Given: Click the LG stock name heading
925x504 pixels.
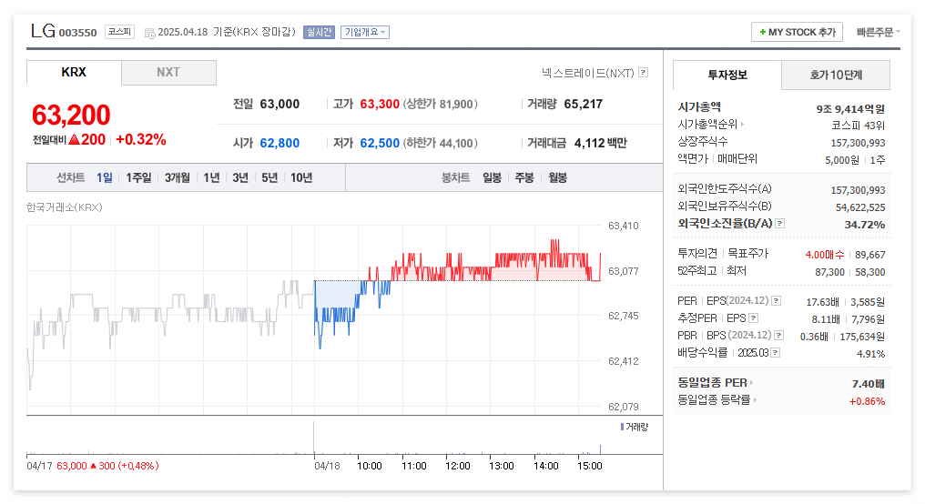Looking at the screenshot, I should coord(43,31).
